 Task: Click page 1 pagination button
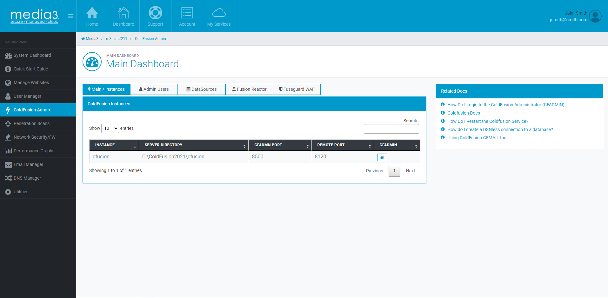click(394, 171)
